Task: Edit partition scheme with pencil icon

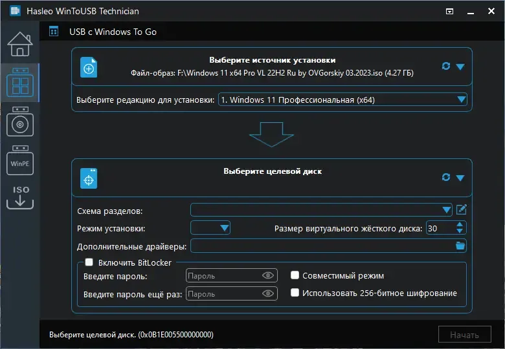Action: [462, 209]
